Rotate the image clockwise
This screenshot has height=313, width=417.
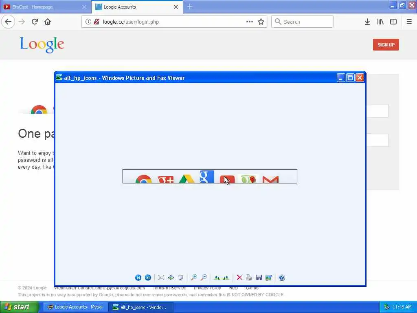pyautogui.click(x=217, y=278)
